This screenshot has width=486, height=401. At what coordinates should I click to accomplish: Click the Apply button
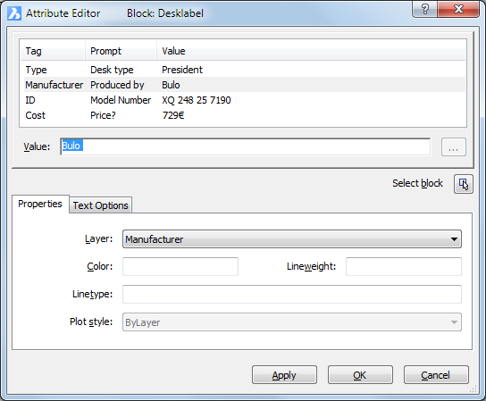pos(284,375)
